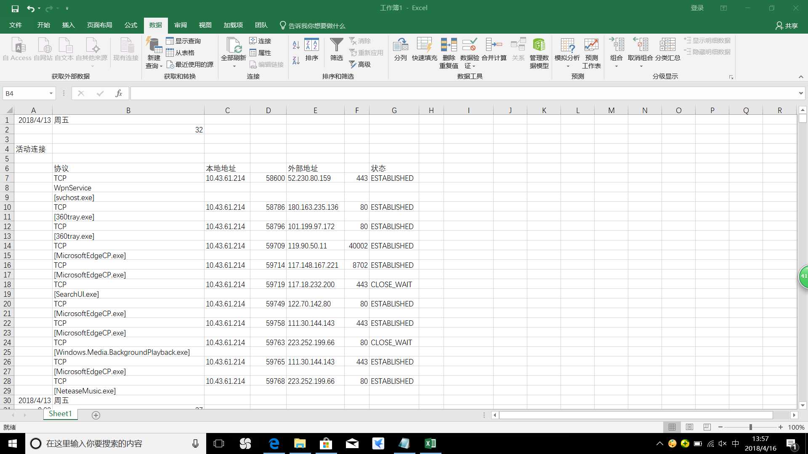Screen dimensions: 808x454
Task: Click Excel icon in Windows taskbar
Action: pyautogui.click(x=430, y=443)
